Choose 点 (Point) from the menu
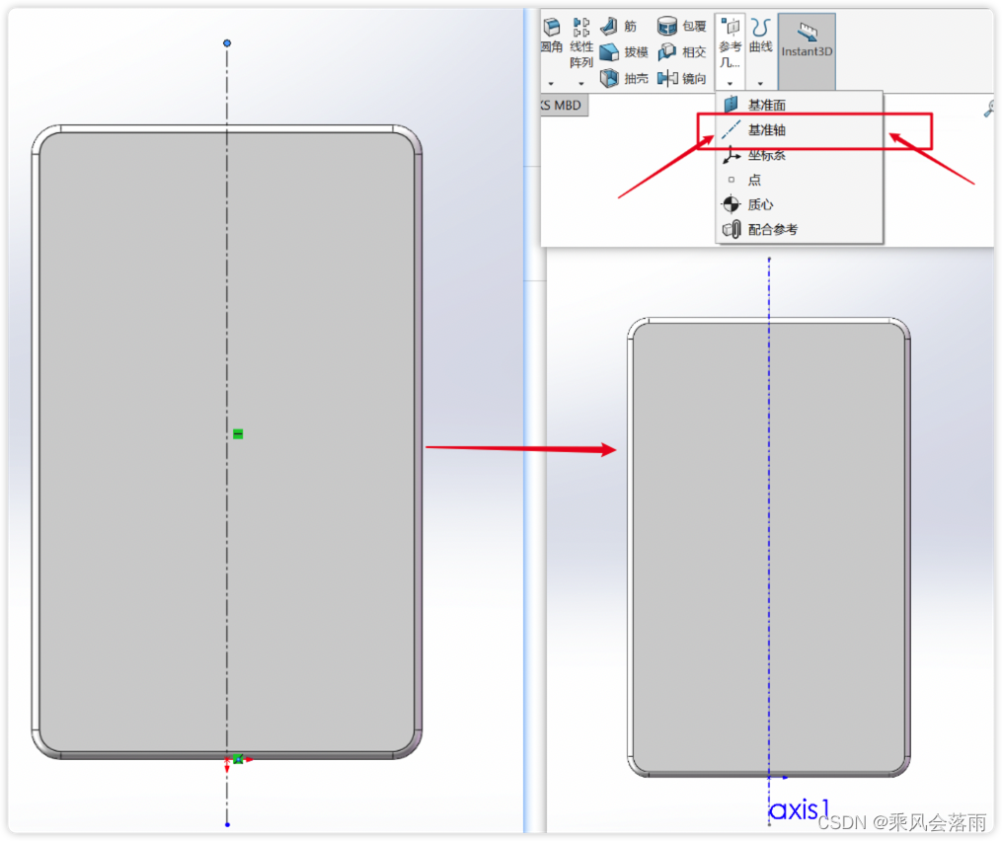Viewport: 1002px width, 841px height. (x=800, y=180)
